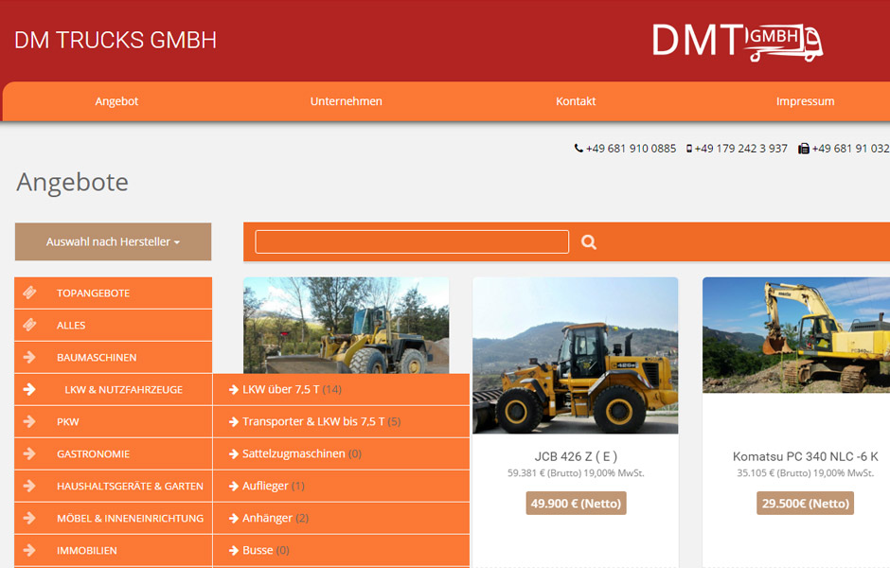Click the tag icon beside Alles
The width and height of the screenshot is (890, 568).
click(x=29, y=325)
